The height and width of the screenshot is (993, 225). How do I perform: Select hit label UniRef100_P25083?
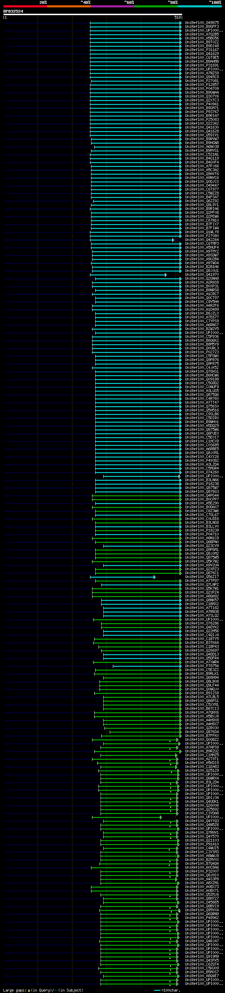(x=202, y=119)
